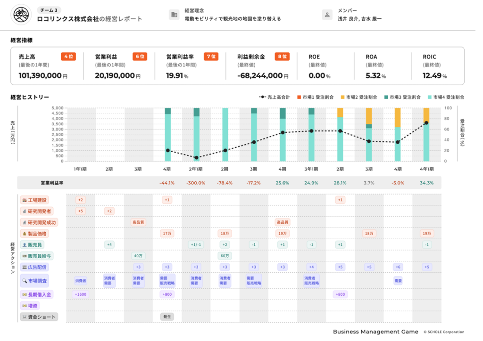Click the factory icon on 工場建設
This screenshot has width=483, height=341.
[25, 200]
